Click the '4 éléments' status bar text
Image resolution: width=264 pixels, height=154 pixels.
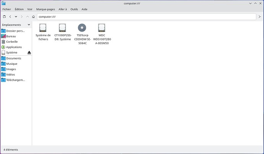pos(11,150)
